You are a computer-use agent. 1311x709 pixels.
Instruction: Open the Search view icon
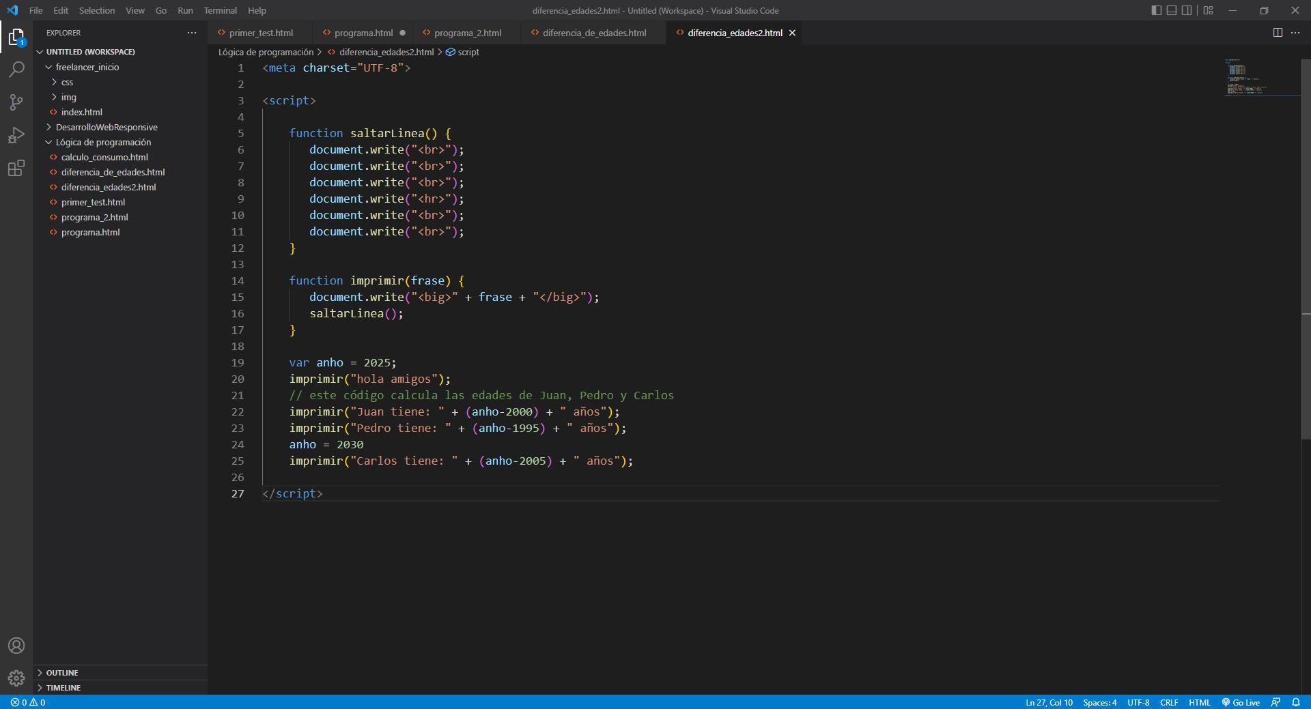[x=16, y=70]
